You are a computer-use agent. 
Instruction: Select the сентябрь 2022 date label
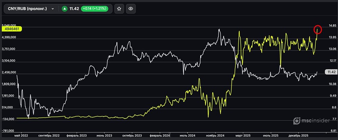(49, 136)
